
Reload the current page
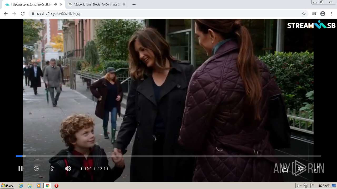coord(23,14)
